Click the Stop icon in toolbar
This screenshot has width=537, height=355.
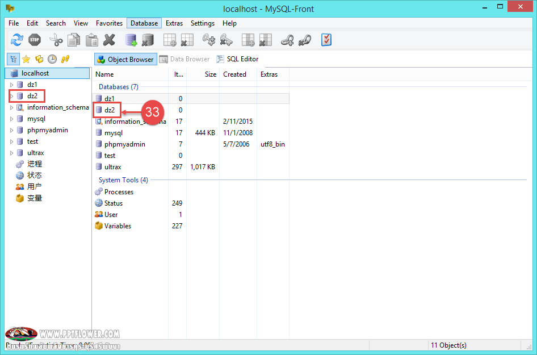point(35,40)
